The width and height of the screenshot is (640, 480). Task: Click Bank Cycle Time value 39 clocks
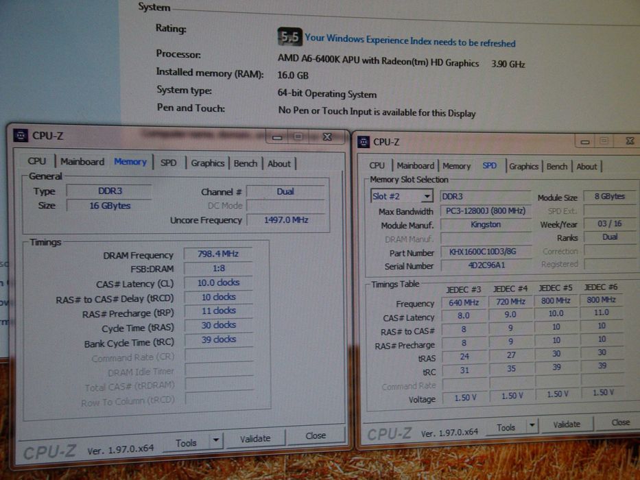pyautogui.click(x=218, y=339)
